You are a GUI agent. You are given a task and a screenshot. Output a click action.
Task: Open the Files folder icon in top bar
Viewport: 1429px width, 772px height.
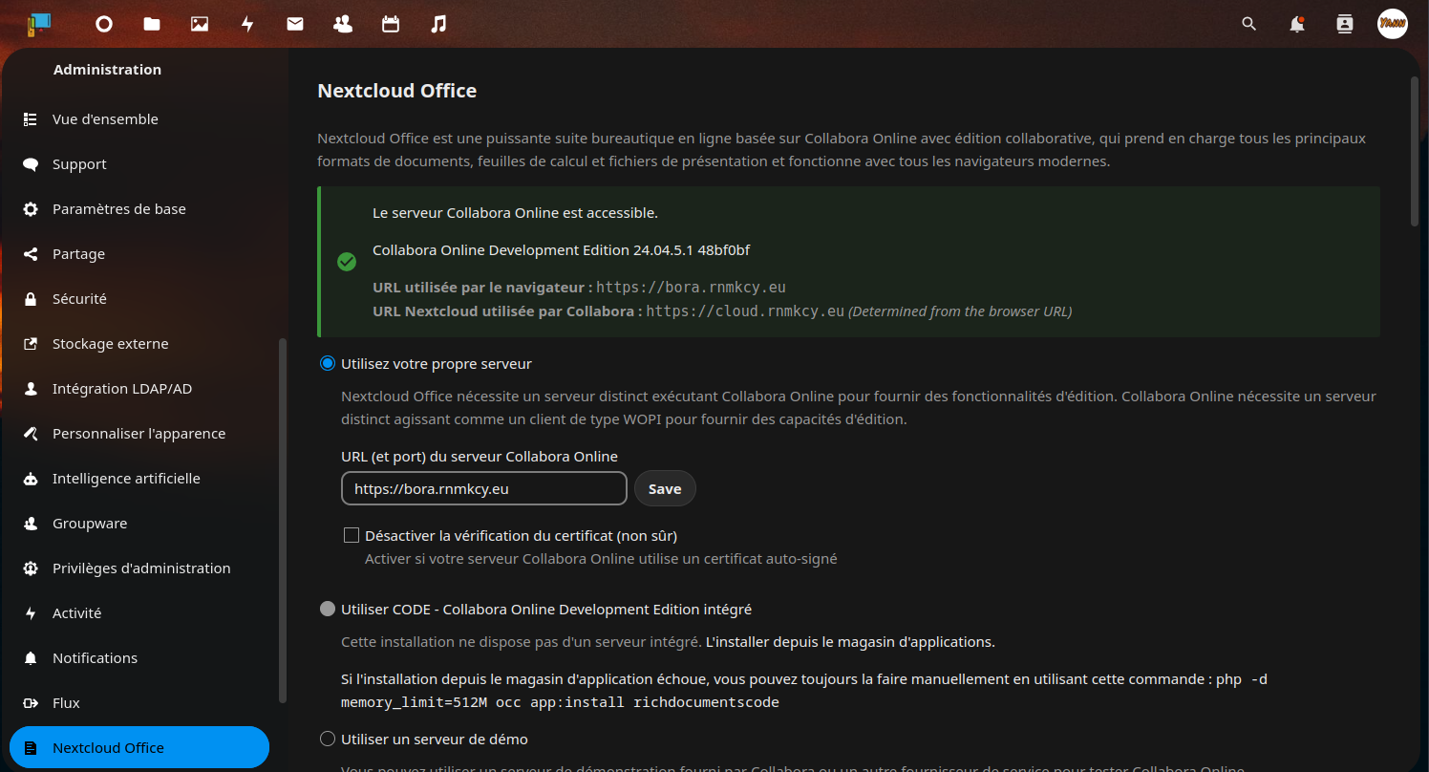click(x=152, y=25)
